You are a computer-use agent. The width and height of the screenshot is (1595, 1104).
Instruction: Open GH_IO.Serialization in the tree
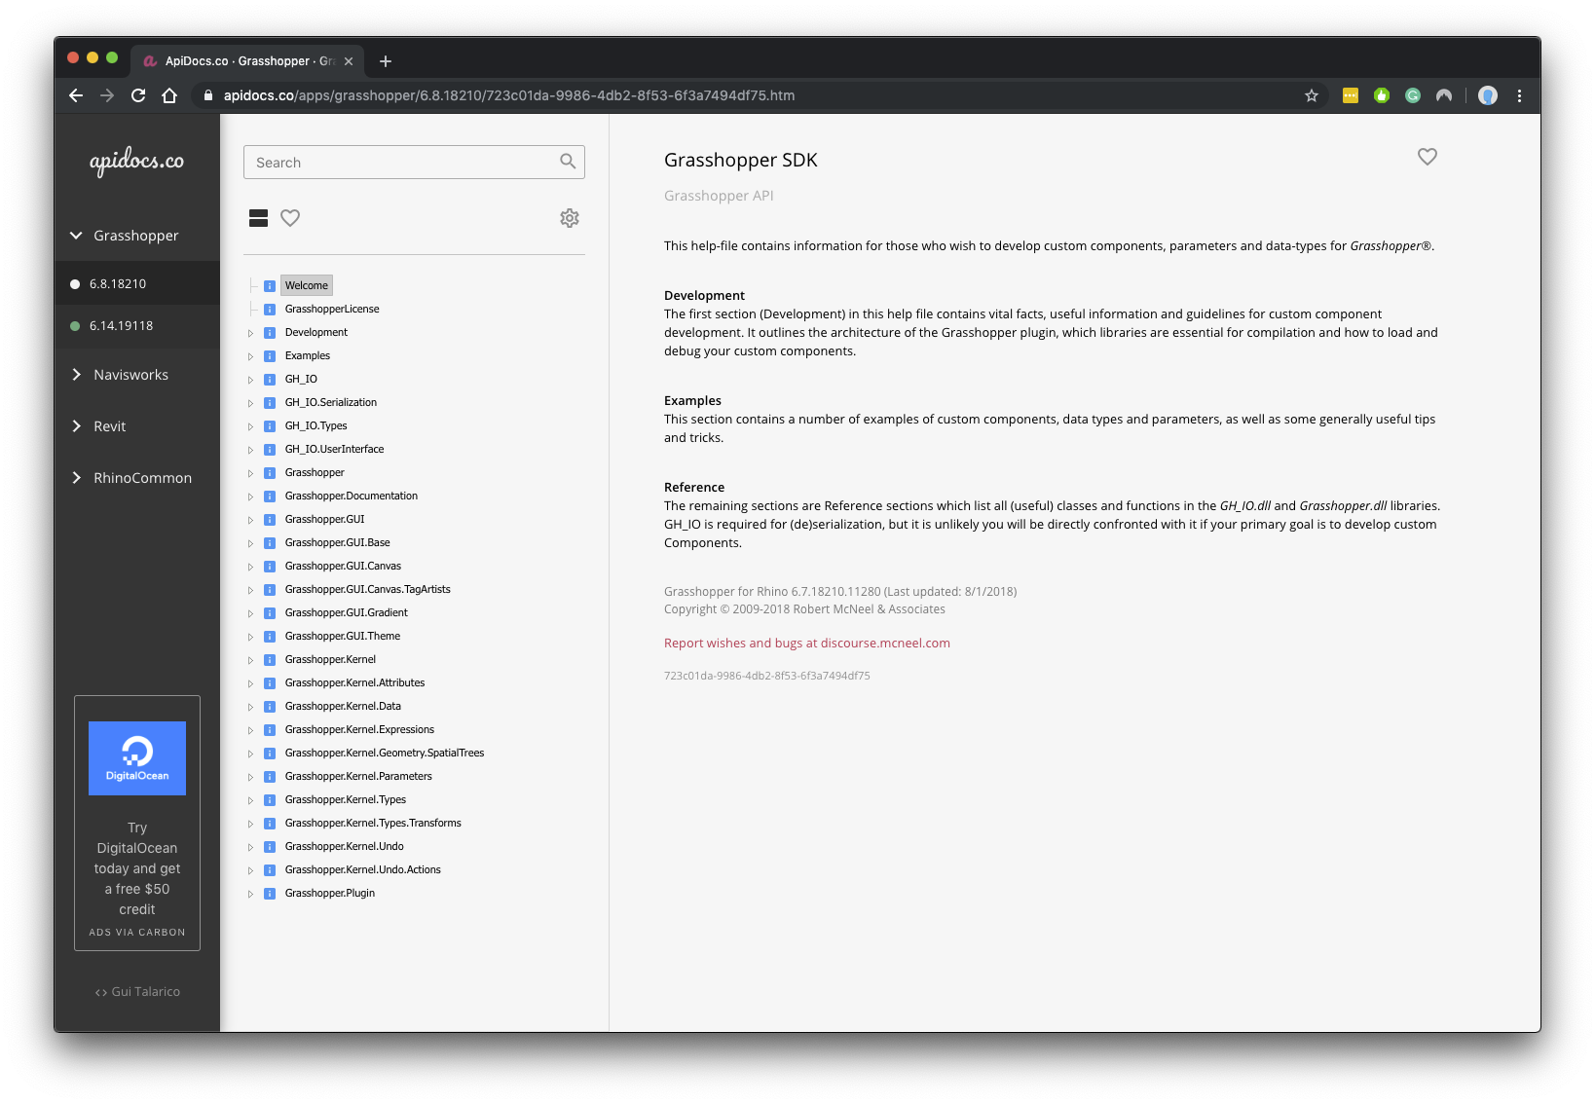pyautogui.click(x=331, y=402)
